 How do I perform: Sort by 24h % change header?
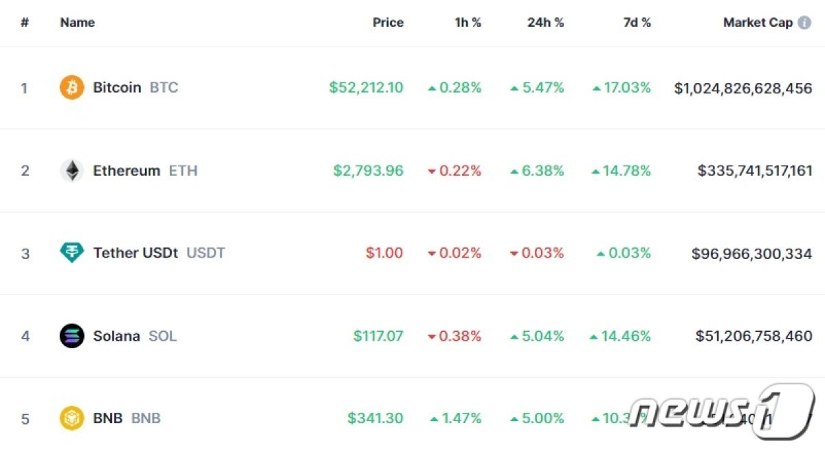545,23
